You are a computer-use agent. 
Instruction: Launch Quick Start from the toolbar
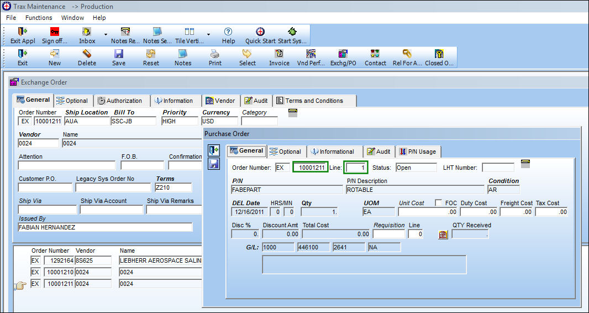pos(260,35)
